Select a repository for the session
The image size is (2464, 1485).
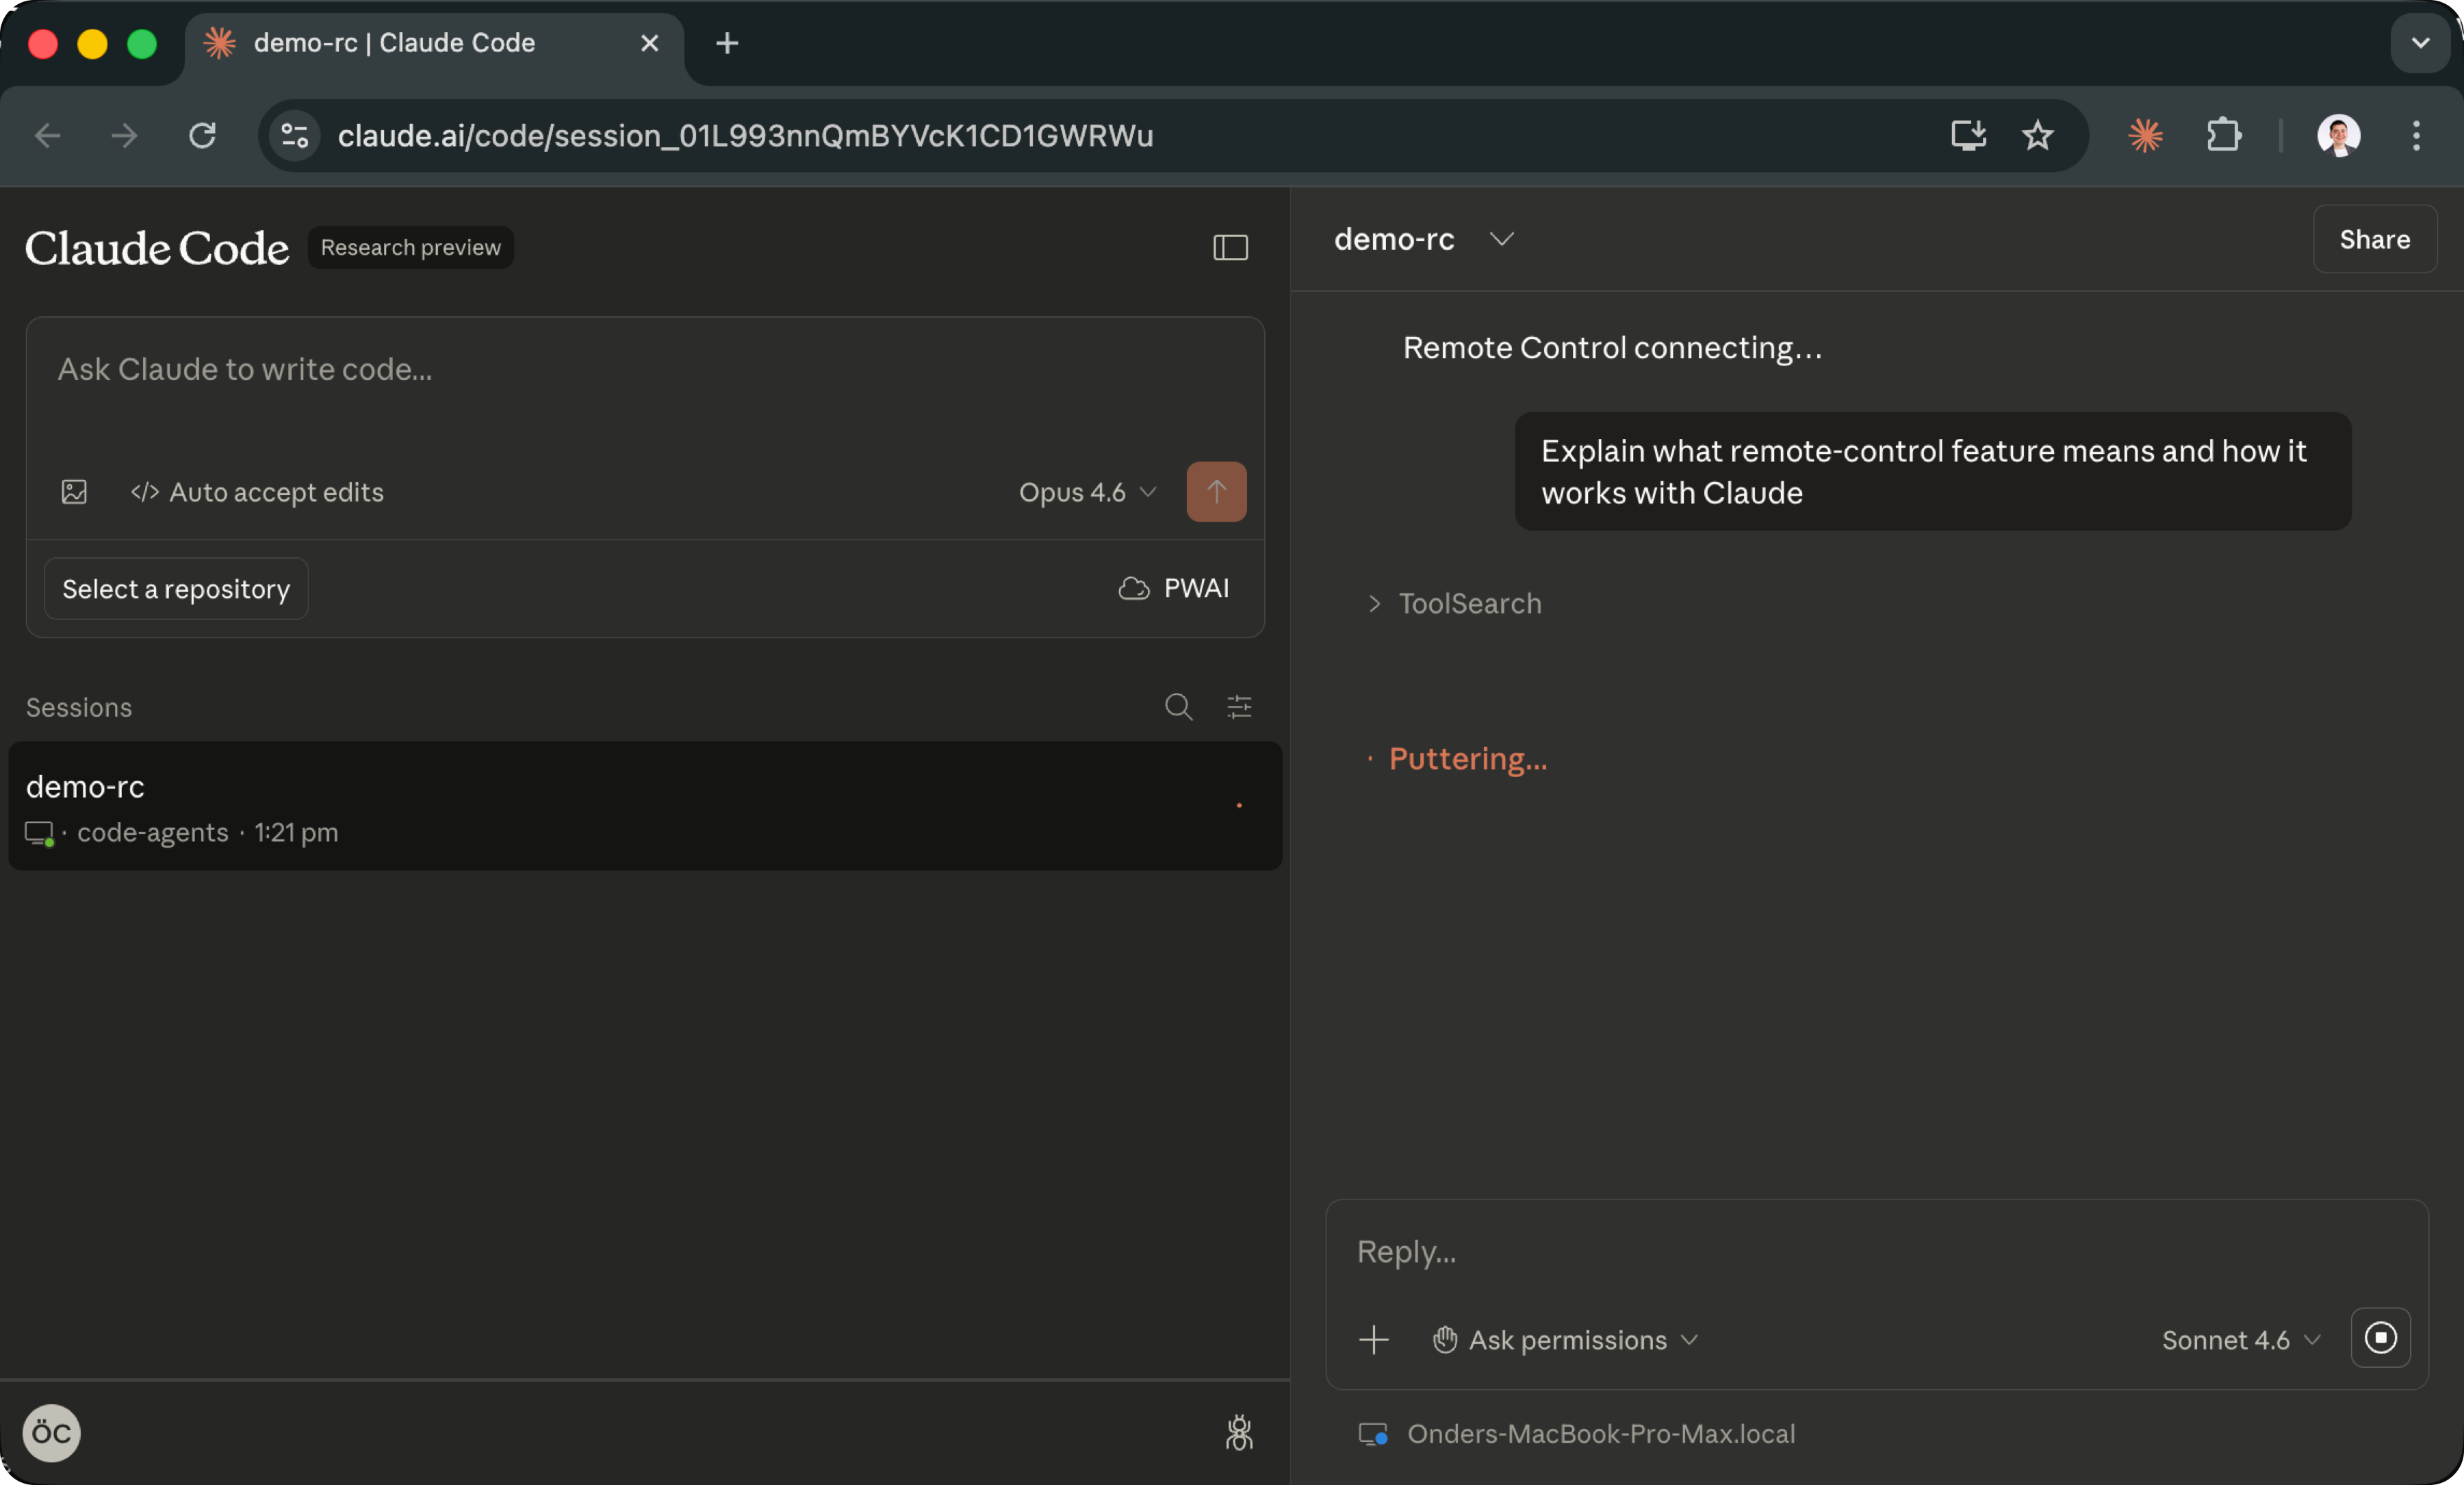tap(175, 588)
